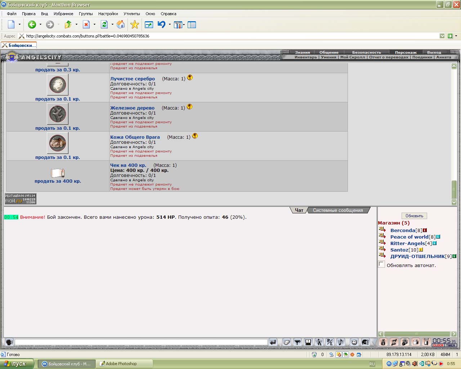Enable the Обновлять автомат. checkbox
461x369 pixels.
tap(381, 264)
